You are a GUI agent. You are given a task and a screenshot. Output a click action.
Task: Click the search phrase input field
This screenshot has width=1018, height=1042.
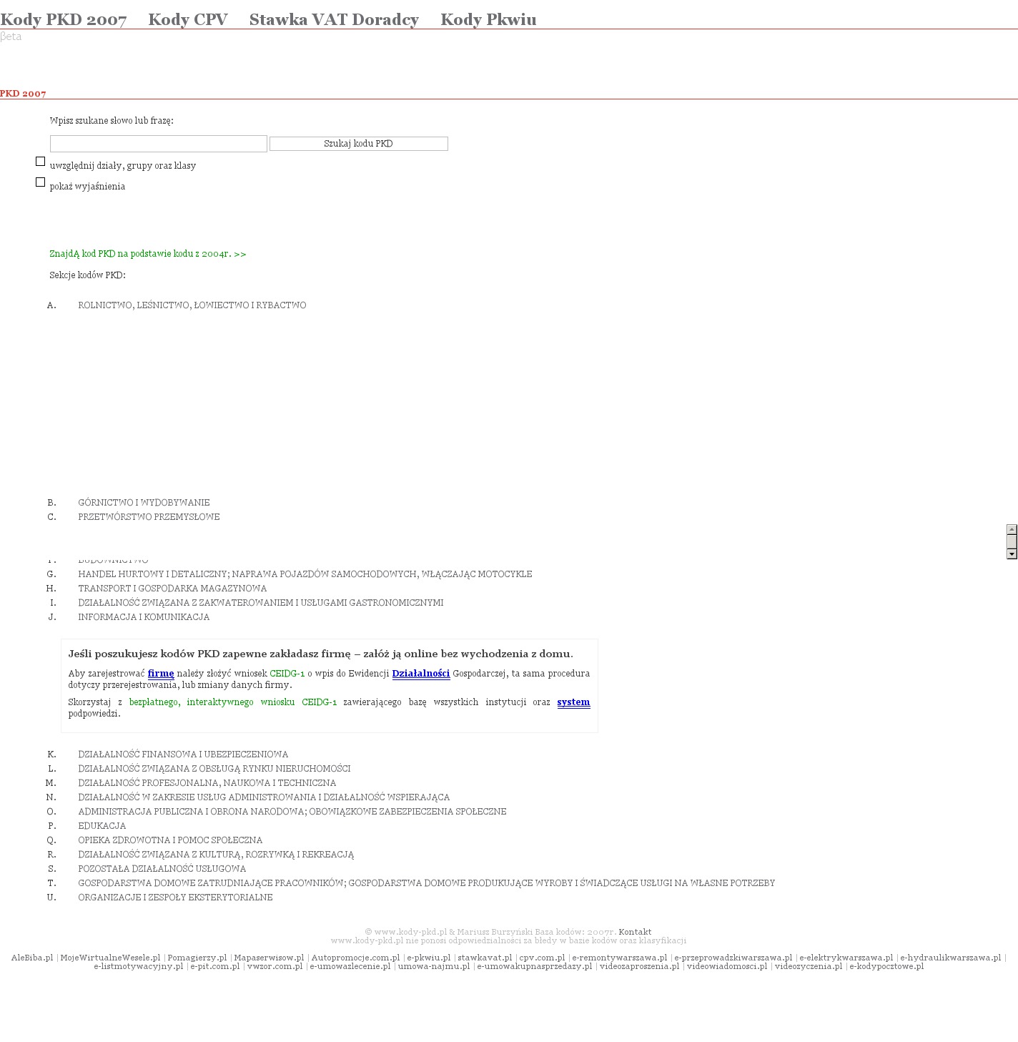coord(158,144)
